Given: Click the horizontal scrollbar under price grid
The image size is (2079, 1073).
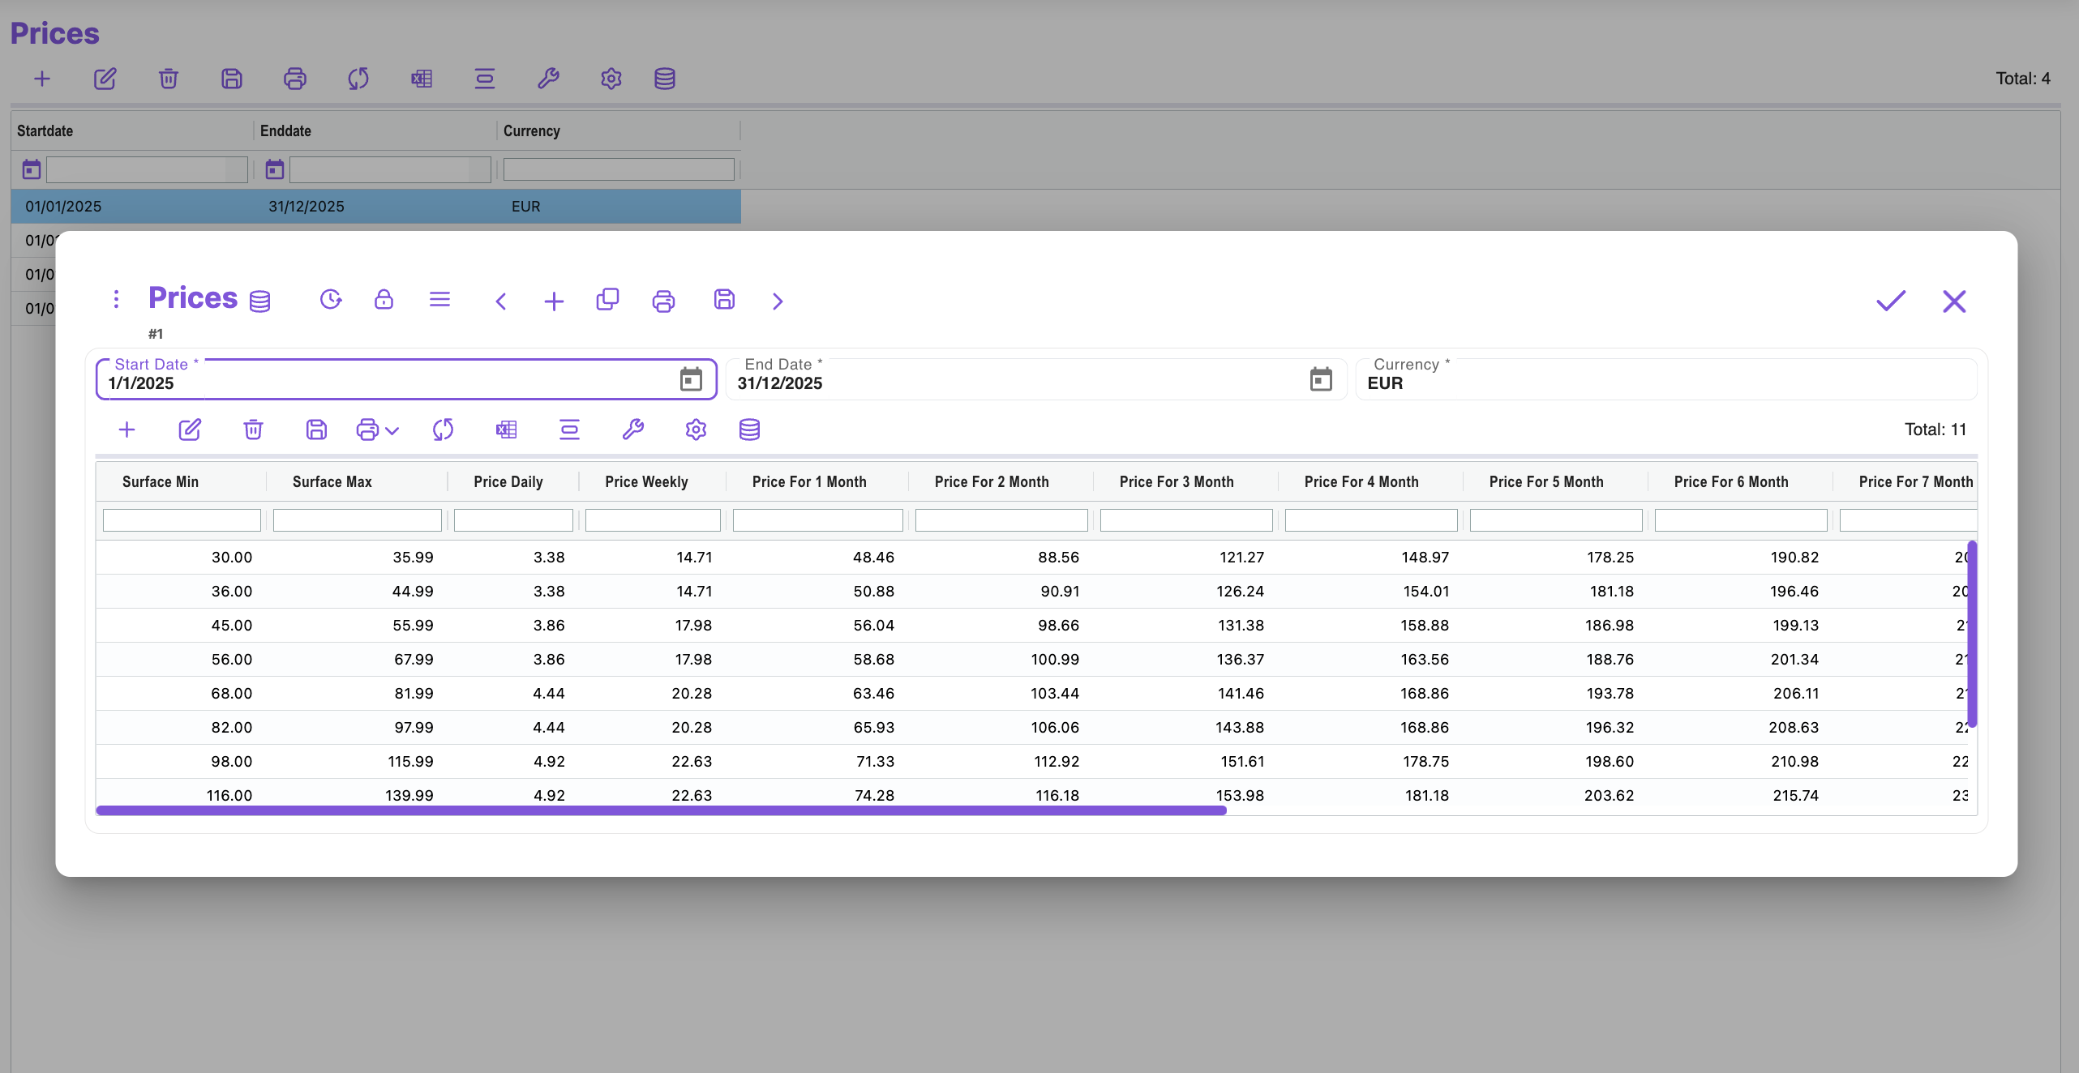Looking at the screenshot, I should click(x=661, y=810).
